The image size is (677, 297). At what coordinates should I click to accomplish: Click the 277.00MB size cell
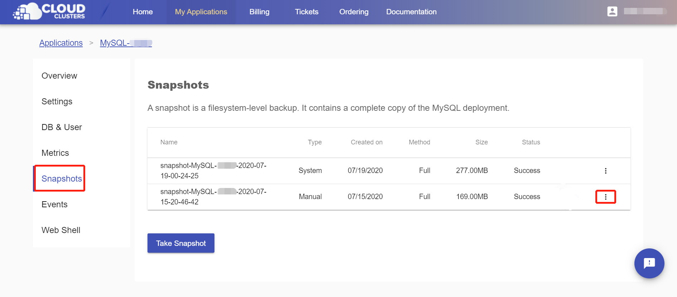coord(472,171)
